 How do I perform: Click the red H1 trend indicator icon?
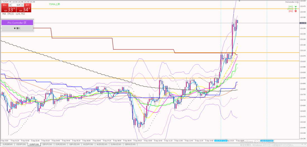(x=296, y=11)
